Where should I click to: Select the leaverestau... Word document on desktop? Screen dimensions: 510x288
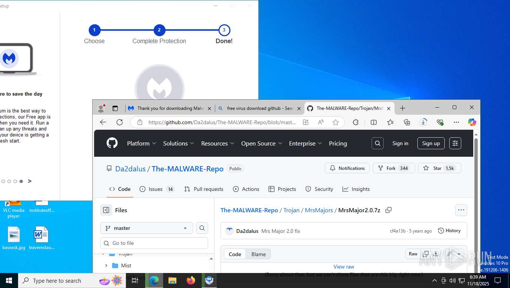click(x=42, y=238)
